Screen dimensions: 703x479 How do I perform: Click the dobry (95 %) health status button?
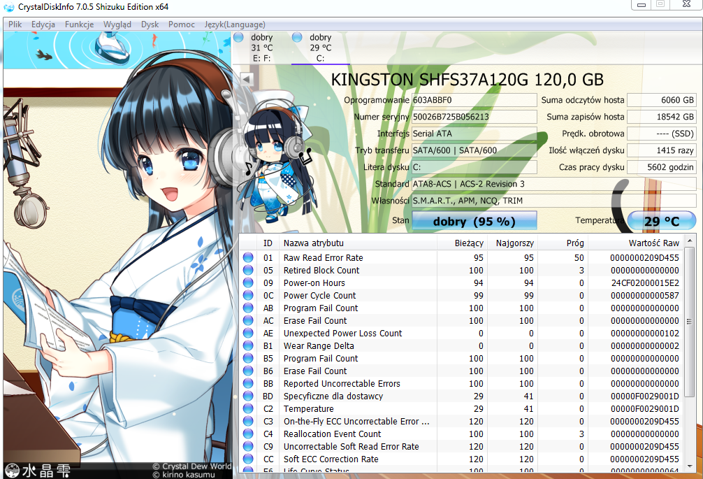(x=474, y=221)
